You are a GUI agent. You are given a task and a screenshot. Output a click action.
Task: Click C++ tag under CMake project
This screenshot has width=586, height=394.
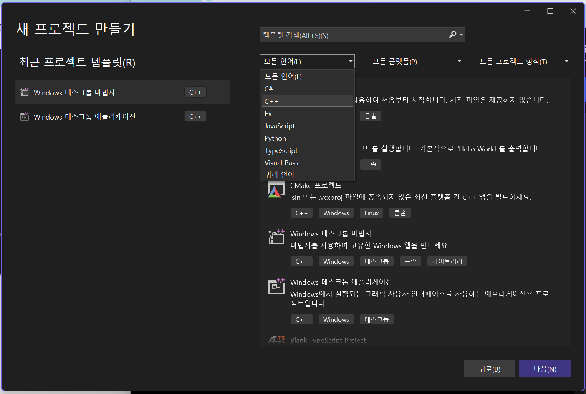pyautogui.click(x=301, y=213)
